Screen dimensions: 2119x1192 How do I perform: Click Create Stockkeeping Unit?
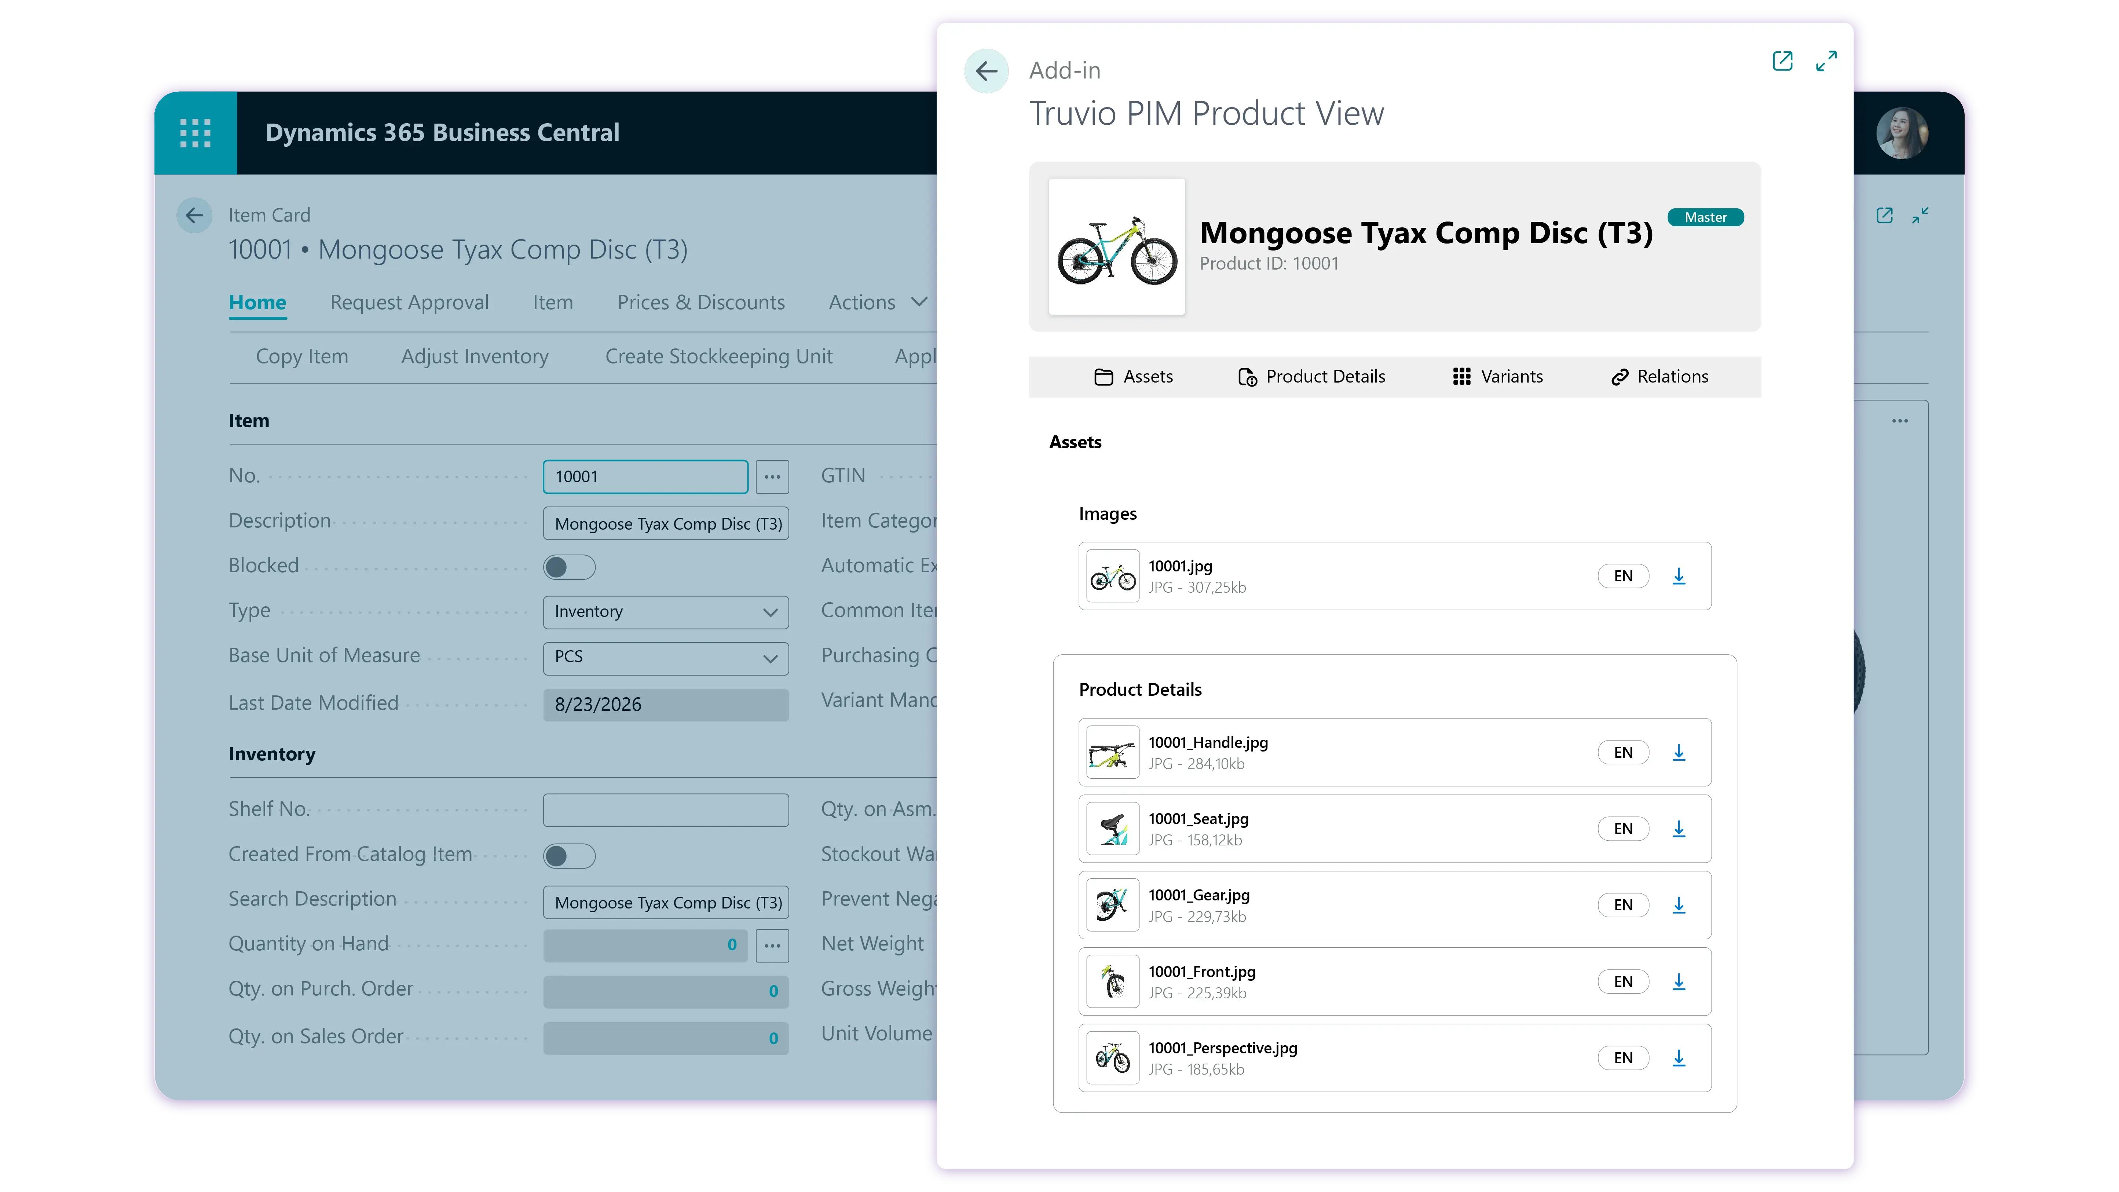coord(719,357)
